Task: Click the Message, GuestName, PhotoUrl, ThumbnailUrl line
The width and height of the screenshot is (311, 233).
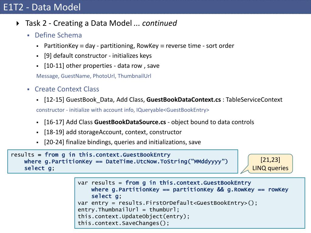Action: pyautogui.click(x=94, y=76)
